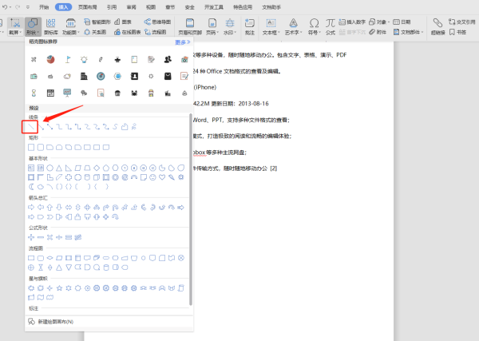Select the flowchart process rectangle under 流程图
Screen dimensions: 479x341
pos(31,258)
